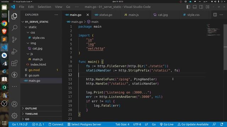This screenshot has height=127, width=227.
Task: Show additional activity bar views
Action: tap(14, 86)
